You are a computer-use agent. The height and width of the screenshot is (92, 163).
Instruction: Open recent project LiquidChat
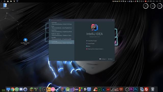[61, 31]
